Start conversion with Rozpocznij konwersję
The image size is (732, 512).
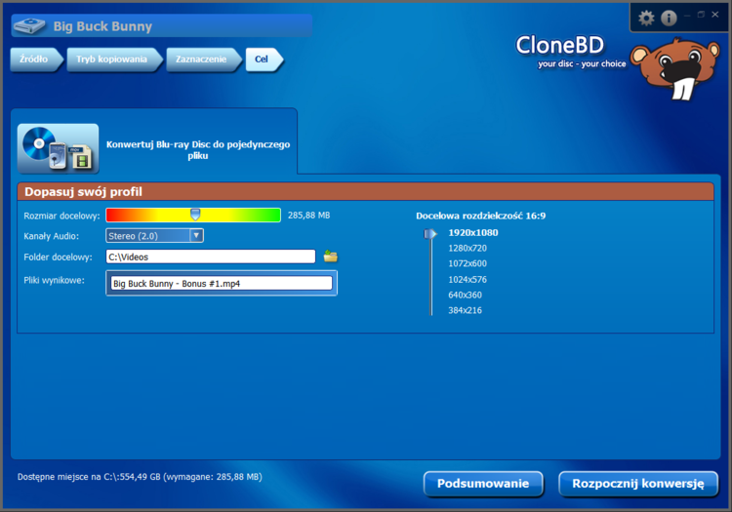637,484
